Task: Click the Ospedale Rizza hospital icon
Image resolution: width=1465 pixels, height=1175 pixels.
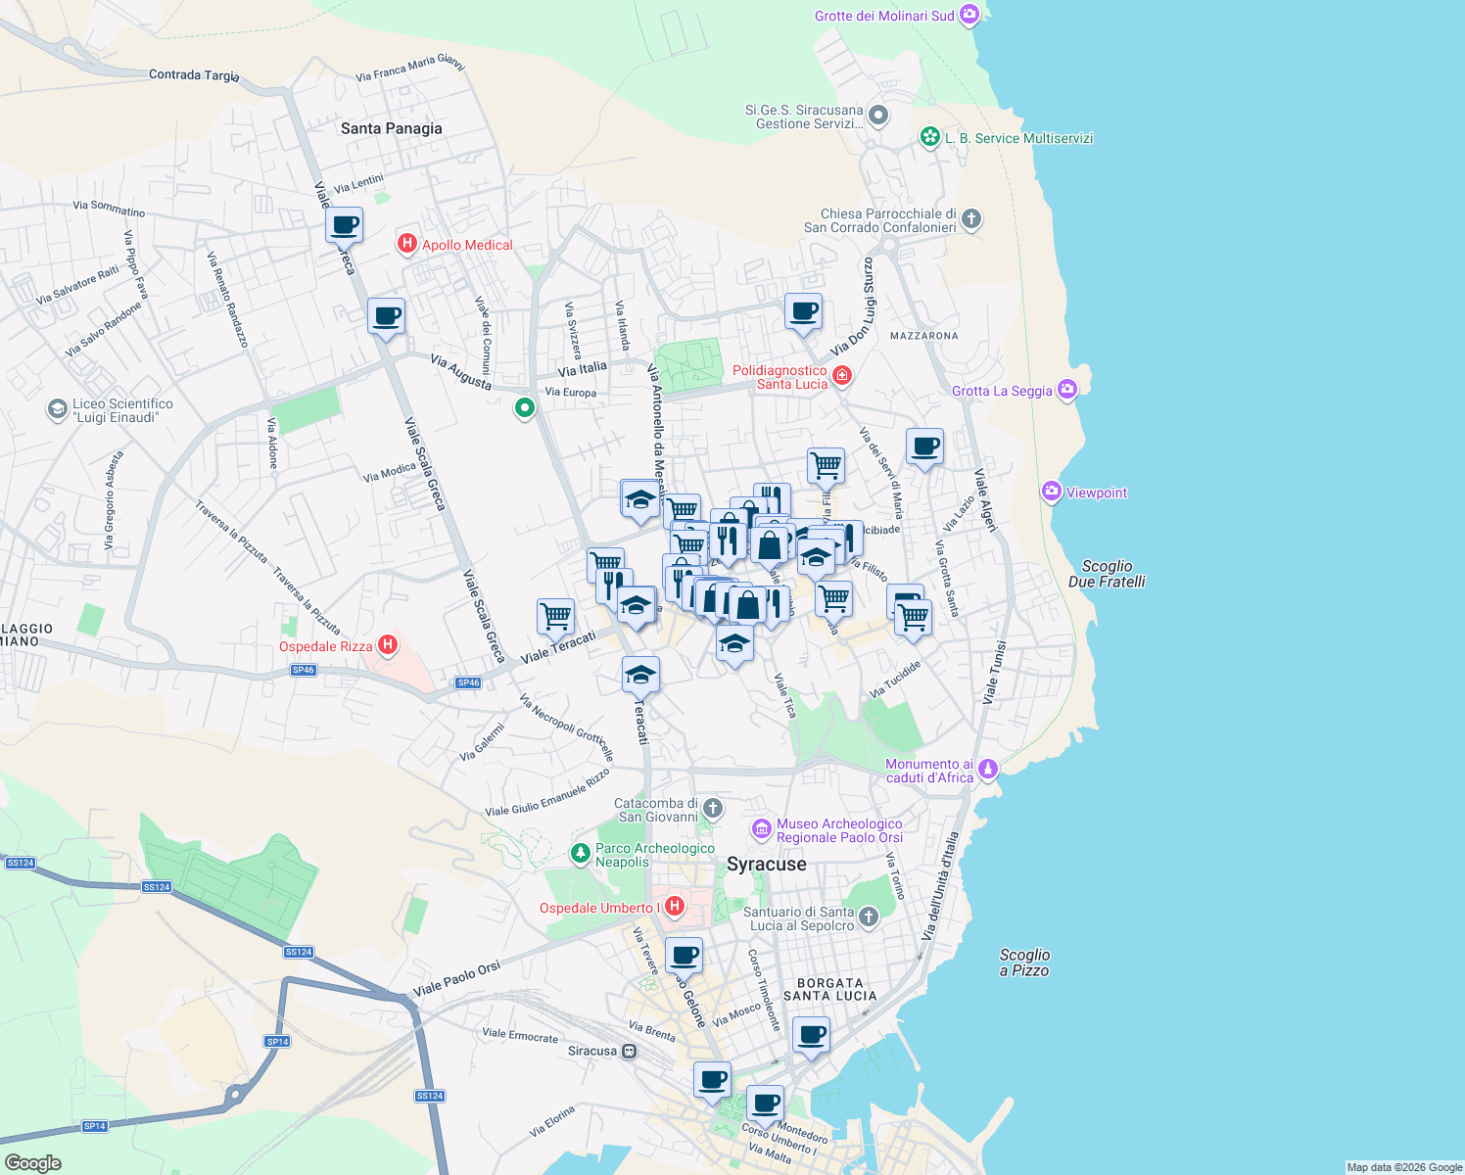Action: 389,645
